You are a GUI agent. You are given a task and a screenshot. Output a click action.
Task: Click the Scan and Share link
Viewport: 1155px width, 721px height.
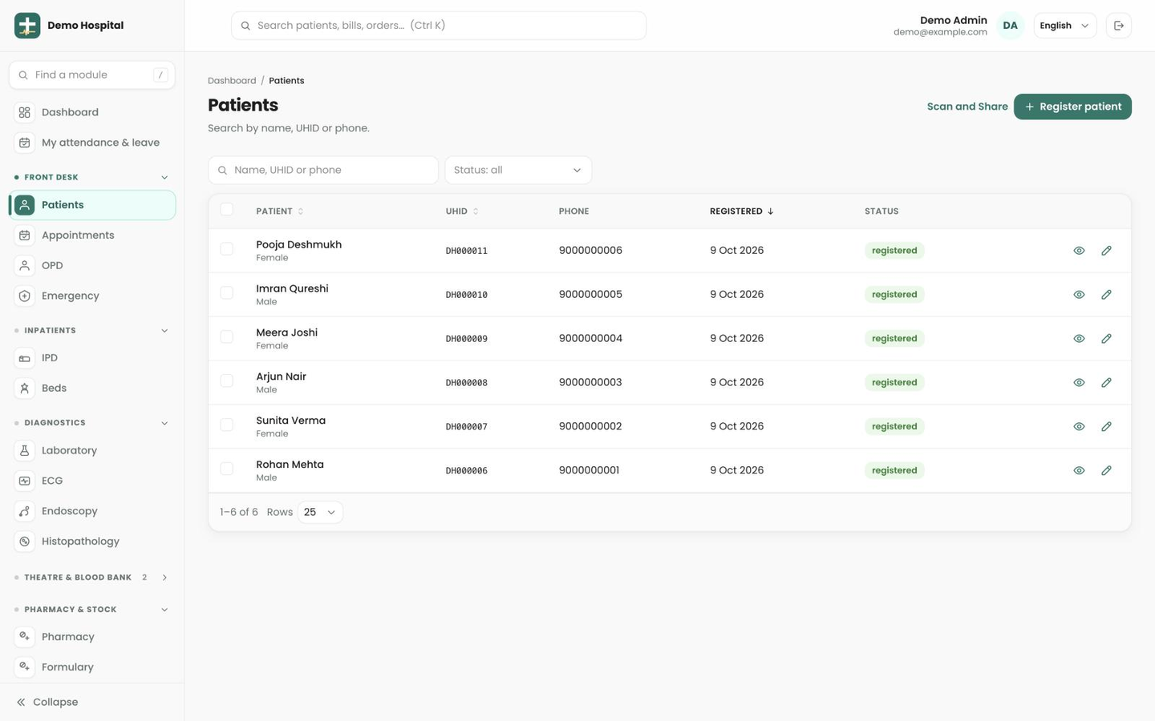[x=967, y=107]
